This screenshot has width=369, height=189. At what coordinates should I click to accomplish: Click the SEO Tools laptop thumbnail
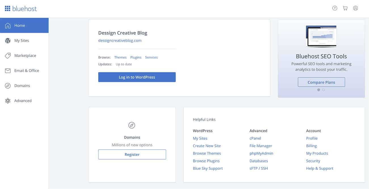point(321,36)
